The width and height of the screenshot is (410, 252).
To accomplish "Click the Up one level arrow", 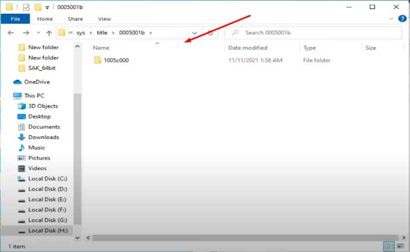I will coord(49,33).
